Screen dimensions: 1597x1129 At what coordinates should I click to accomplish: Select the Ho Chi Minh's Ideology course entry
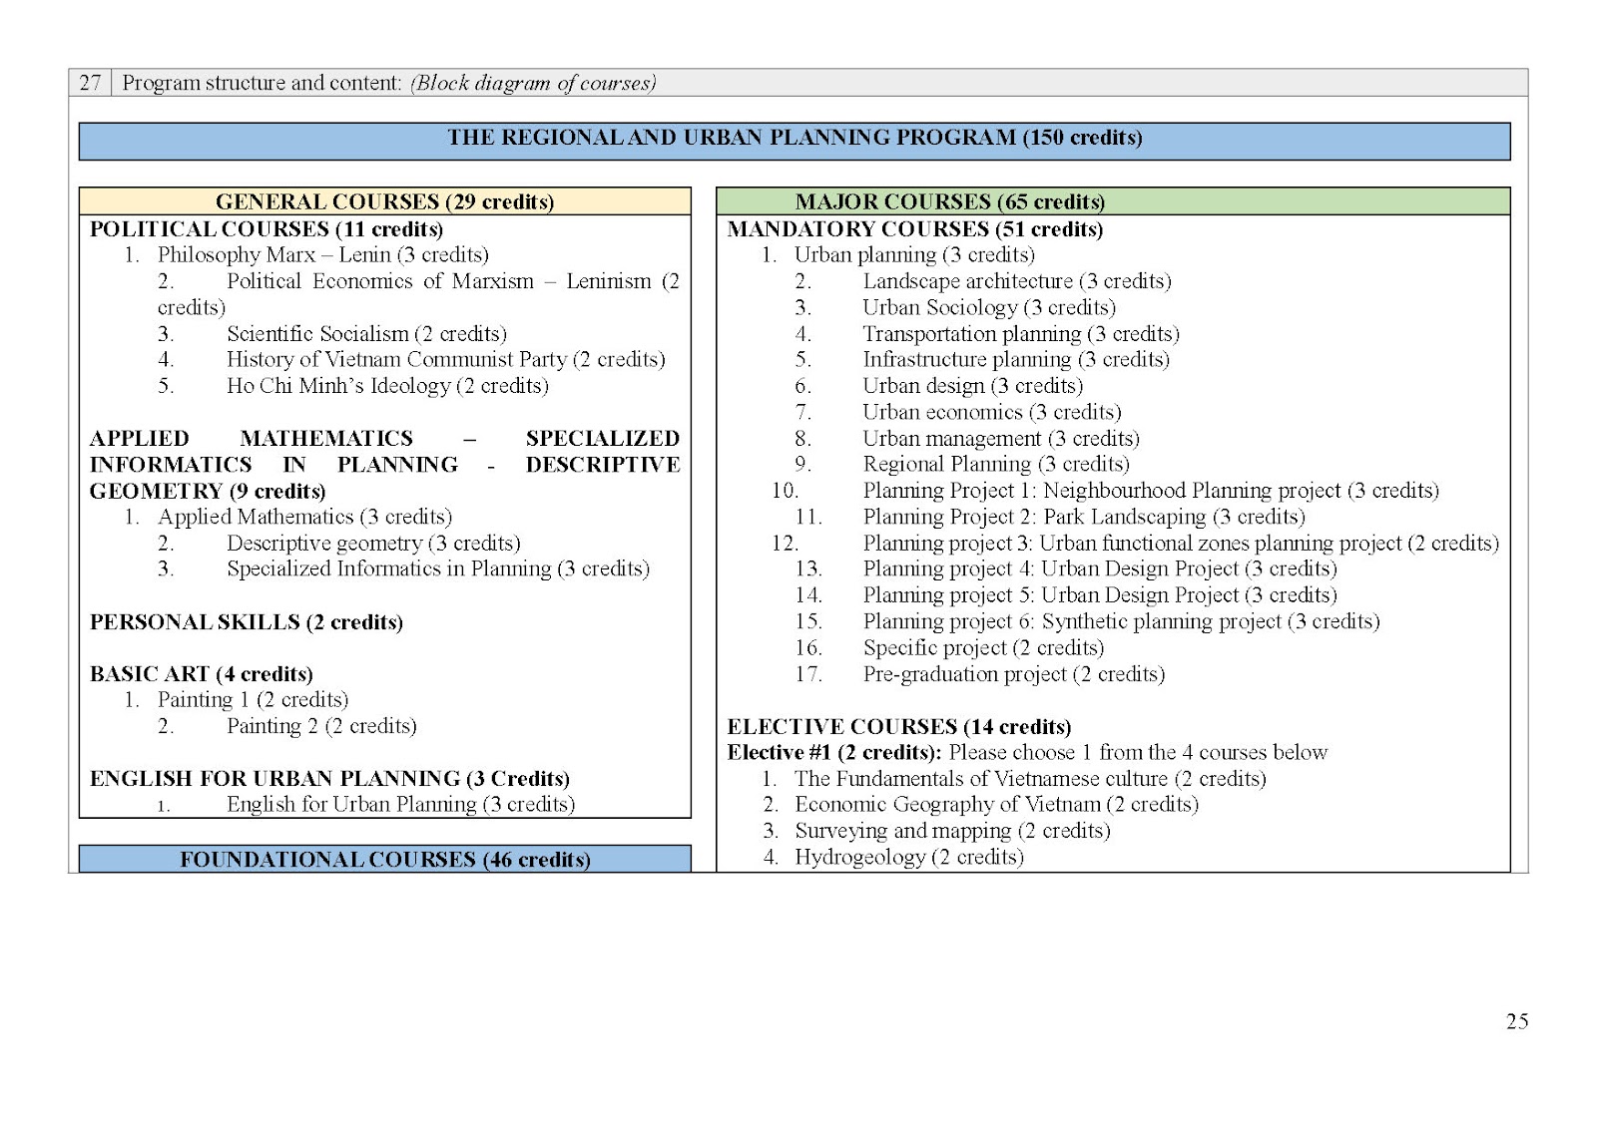tap(387, 386)
